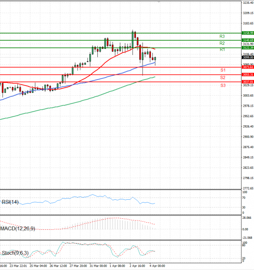
Task: Select the R3 resistance label
Action: point(222,36)
